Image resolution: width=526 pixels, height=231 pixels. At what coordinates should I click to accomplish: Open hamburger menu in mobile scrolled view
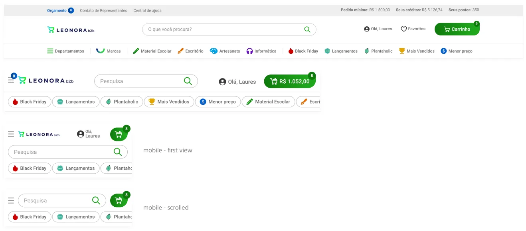[11, 200]
